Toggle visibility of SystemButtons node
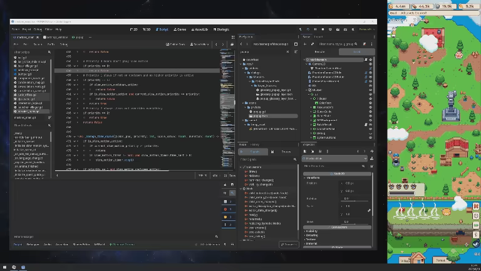 (371, 137)
